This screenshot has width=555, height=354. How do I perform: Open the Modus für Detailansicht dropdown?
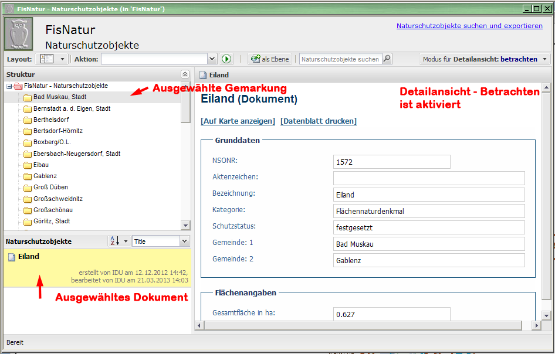pos(544,59)
